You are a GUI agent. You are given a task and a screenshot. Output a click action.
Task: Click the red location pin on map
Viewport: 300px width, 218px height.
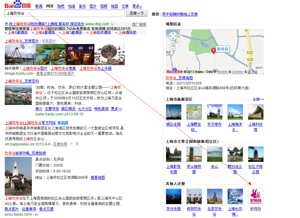[x=213, y=51]
